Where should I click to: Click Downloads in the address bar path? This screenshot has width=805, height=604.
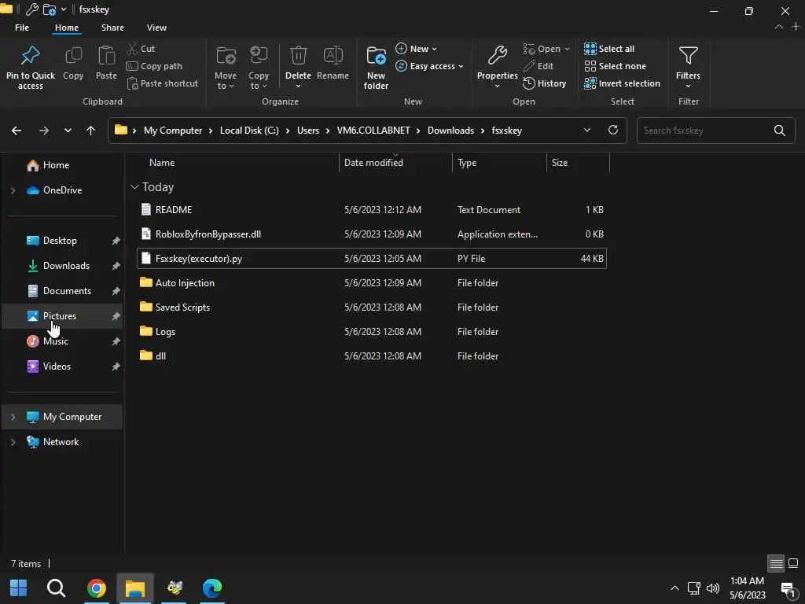click(450, 131)
